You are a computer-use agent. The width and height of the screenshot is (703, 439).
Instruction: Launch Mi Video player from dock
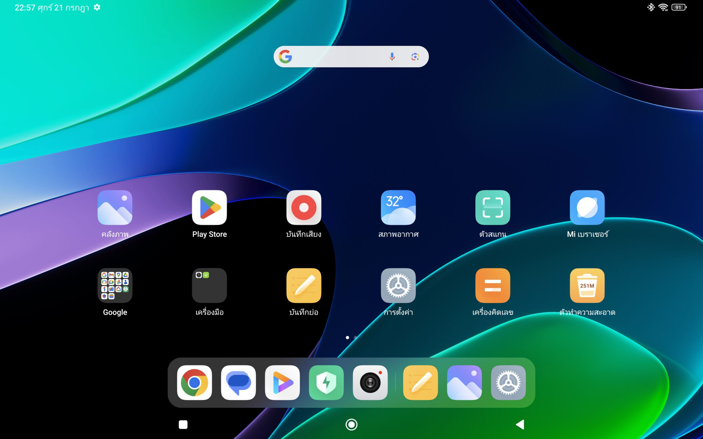point(282,383)
